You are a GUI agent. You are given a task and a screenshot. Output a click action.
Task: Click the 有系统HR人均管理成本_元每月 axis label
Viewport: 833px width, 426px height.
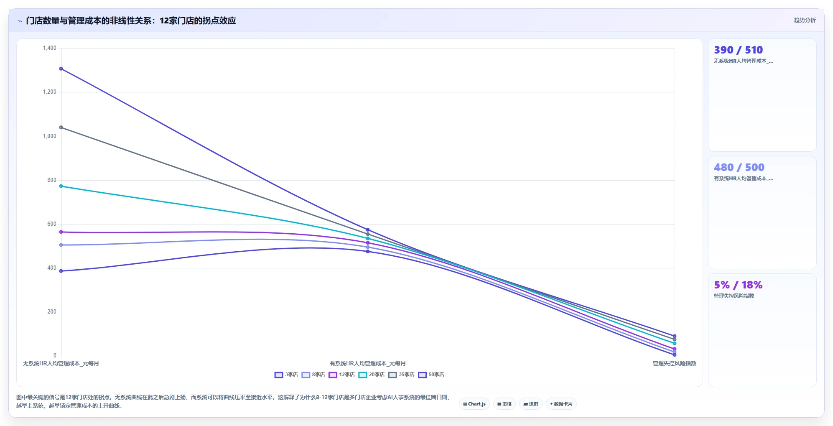coord(368,363)
